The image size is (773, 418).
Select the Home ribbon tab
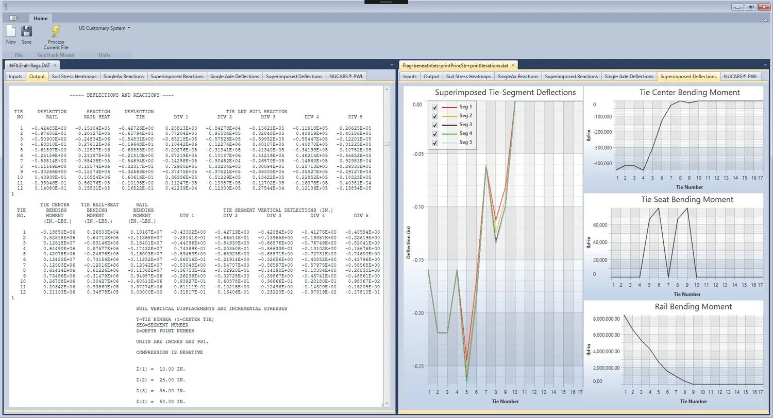[40, 19]
